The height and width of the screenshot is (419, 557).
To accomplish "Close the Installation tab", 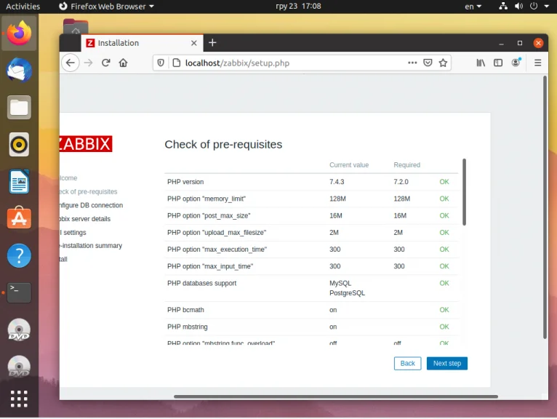I will click(x=194, y=43).
